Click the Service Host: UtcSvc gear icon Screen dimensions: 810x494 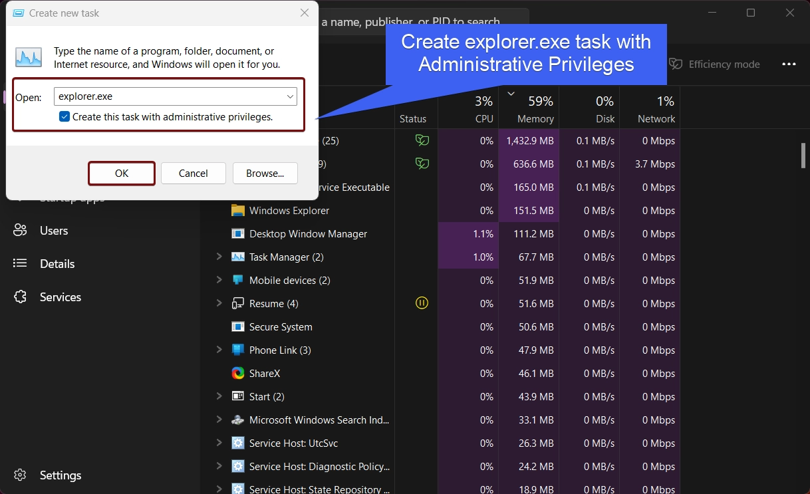[x=238, y=443]
